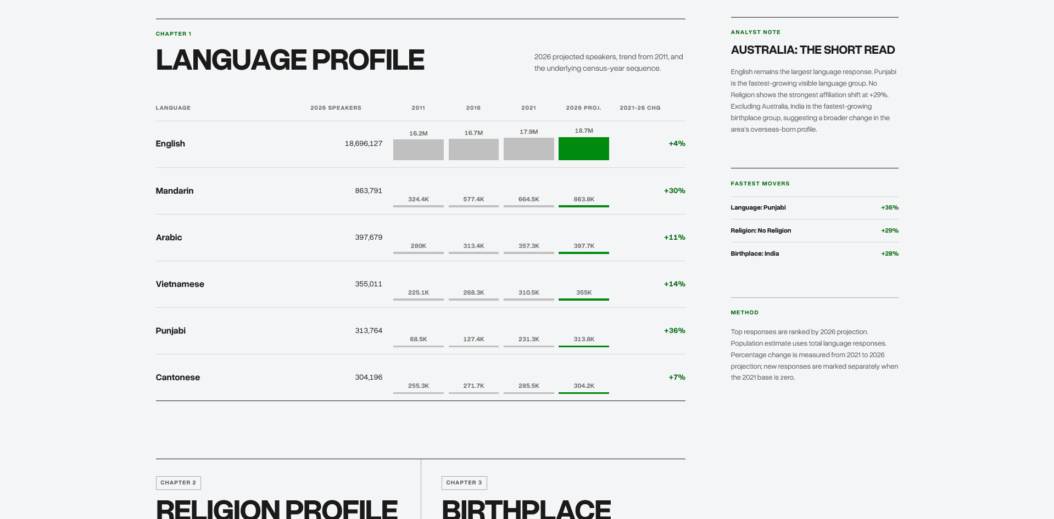This screenshot has height=519, width=1054.
Task: Click the CHAPTER 1 label
Action: pos(174,34)
